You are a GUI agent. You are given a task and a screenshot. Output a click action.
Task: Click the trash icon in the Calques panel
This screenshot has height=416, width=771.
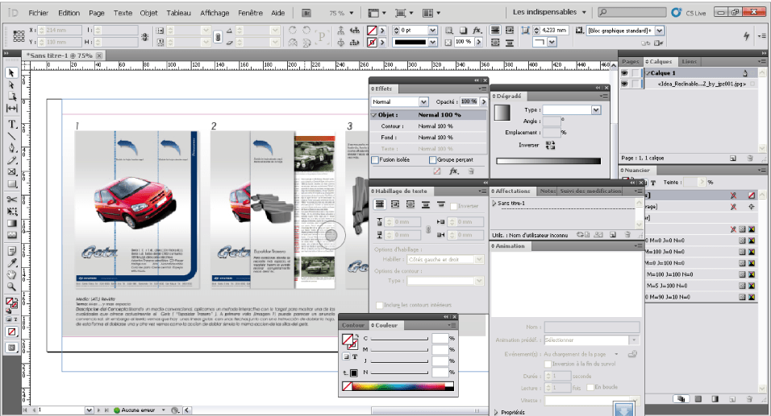pos(750,158)
